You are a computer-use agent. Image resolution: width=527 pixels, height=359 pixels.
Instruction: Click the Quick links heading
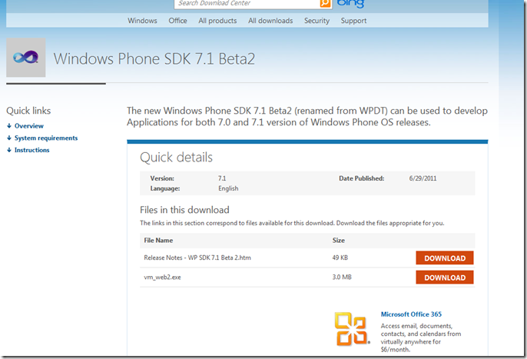28,111
